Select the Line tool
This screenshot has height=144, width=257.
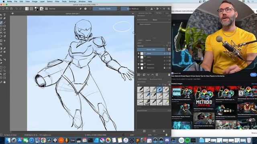(4, 22)
